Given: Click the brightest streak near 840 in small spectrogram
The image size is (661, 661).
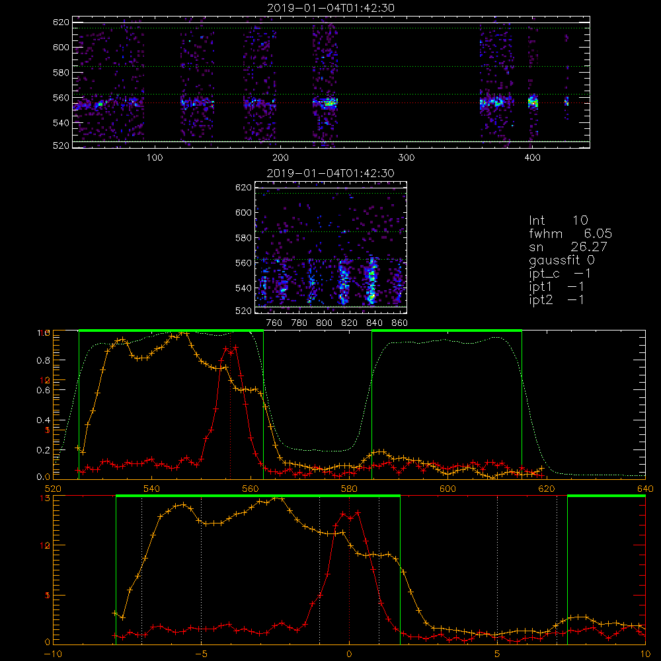Looking at the screenshot, I should pyautogui.click(x=371, y=280).
